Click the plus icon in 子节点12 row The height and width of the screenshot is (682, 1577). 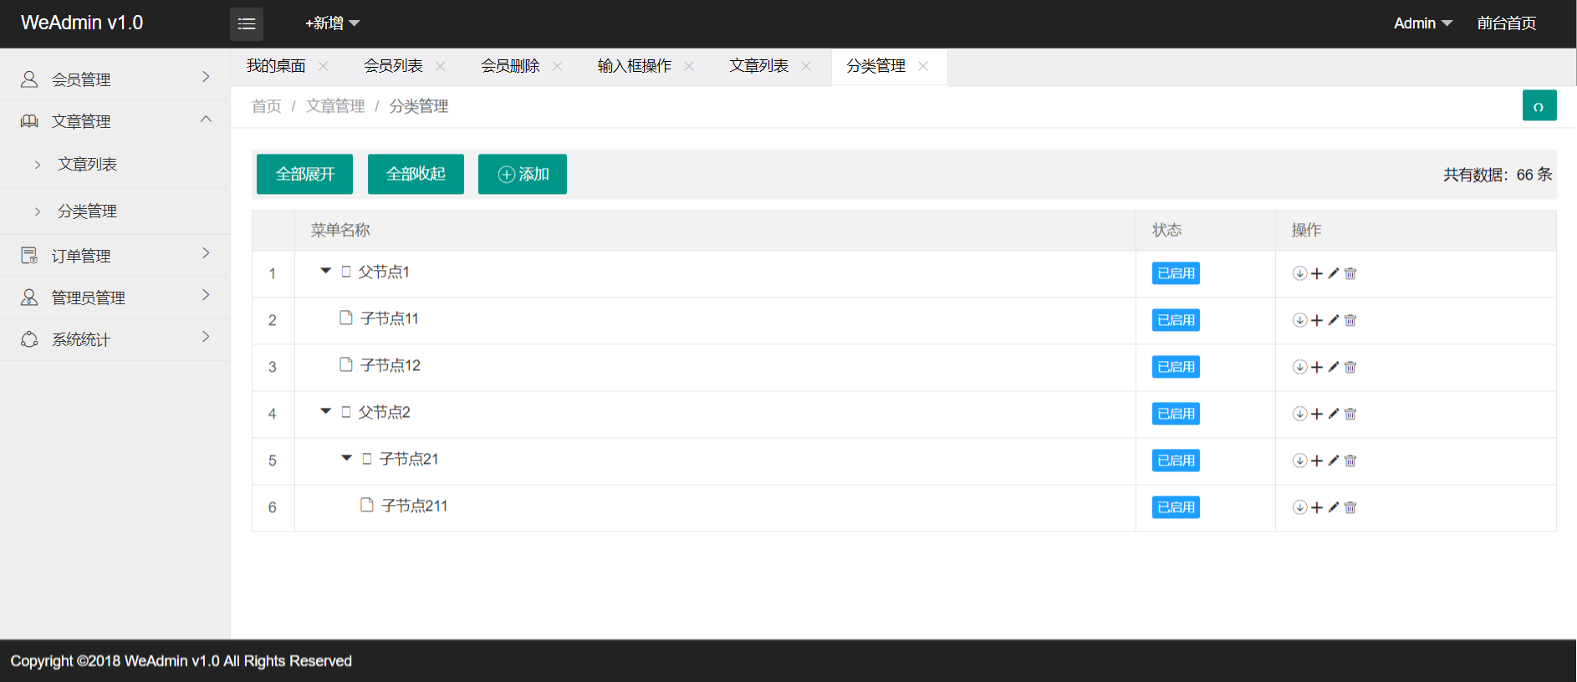1317,367
